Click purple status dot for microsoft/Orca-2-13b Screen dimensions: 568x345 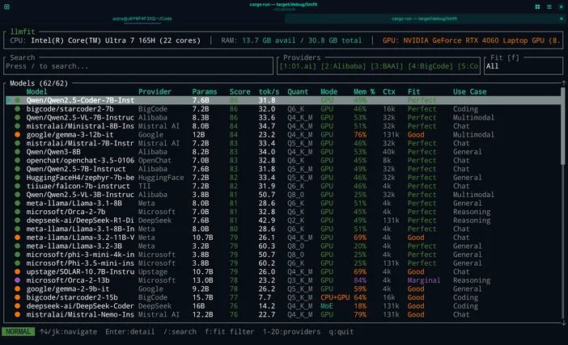[x=17, y=281]
